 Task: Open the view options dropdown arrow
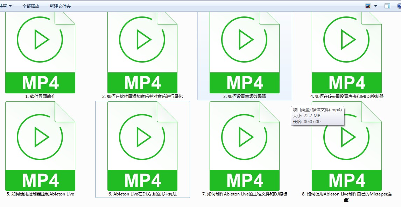(x=376, y=6)
